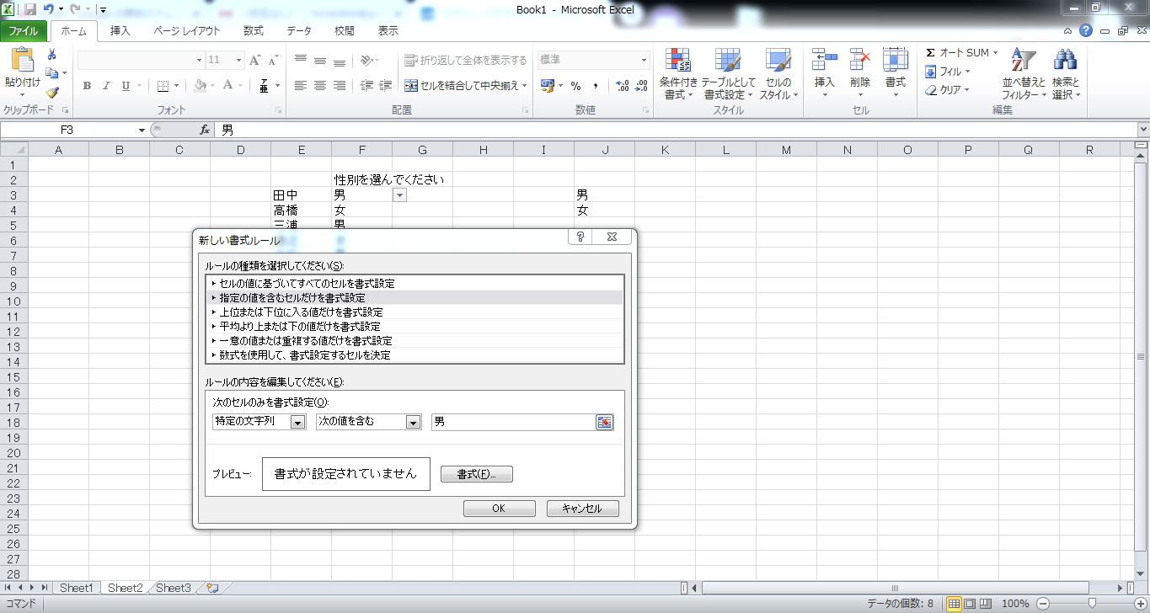Image resolution: width=1150 pixels, height=613 pixels.
Task: Click OK in the rule dialog
Action: pos(499,509)
